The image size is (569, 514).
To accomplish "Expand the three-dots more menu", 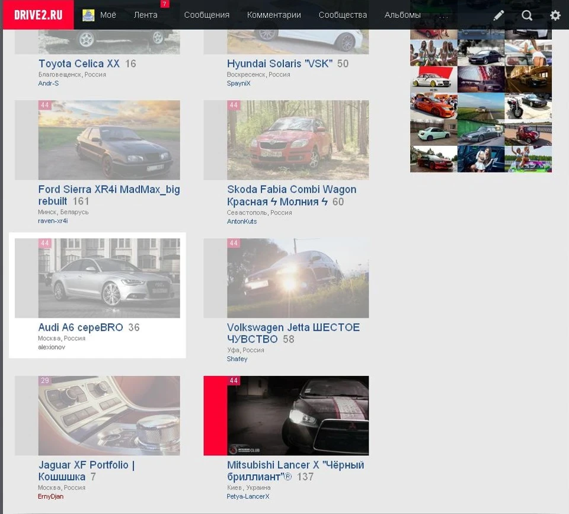I will tap(443, 16).
